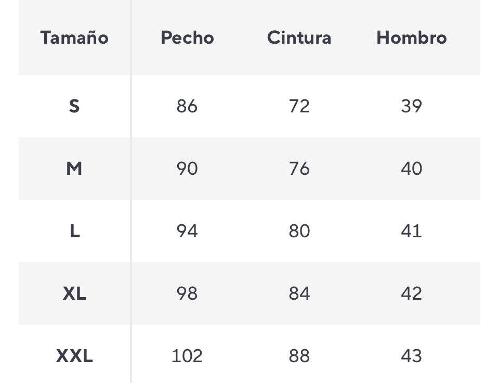Click the L size row label
This screenshot has height=383, width=499.
pyautogui.click(x=74, y=231)
